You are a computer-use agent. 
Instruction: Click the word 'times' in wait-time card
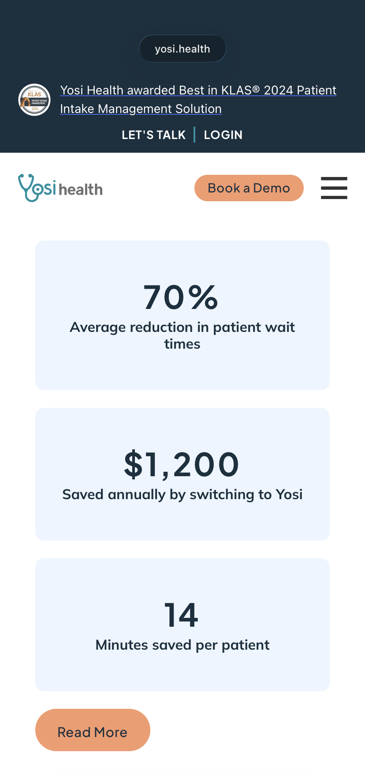coord(182,344)
